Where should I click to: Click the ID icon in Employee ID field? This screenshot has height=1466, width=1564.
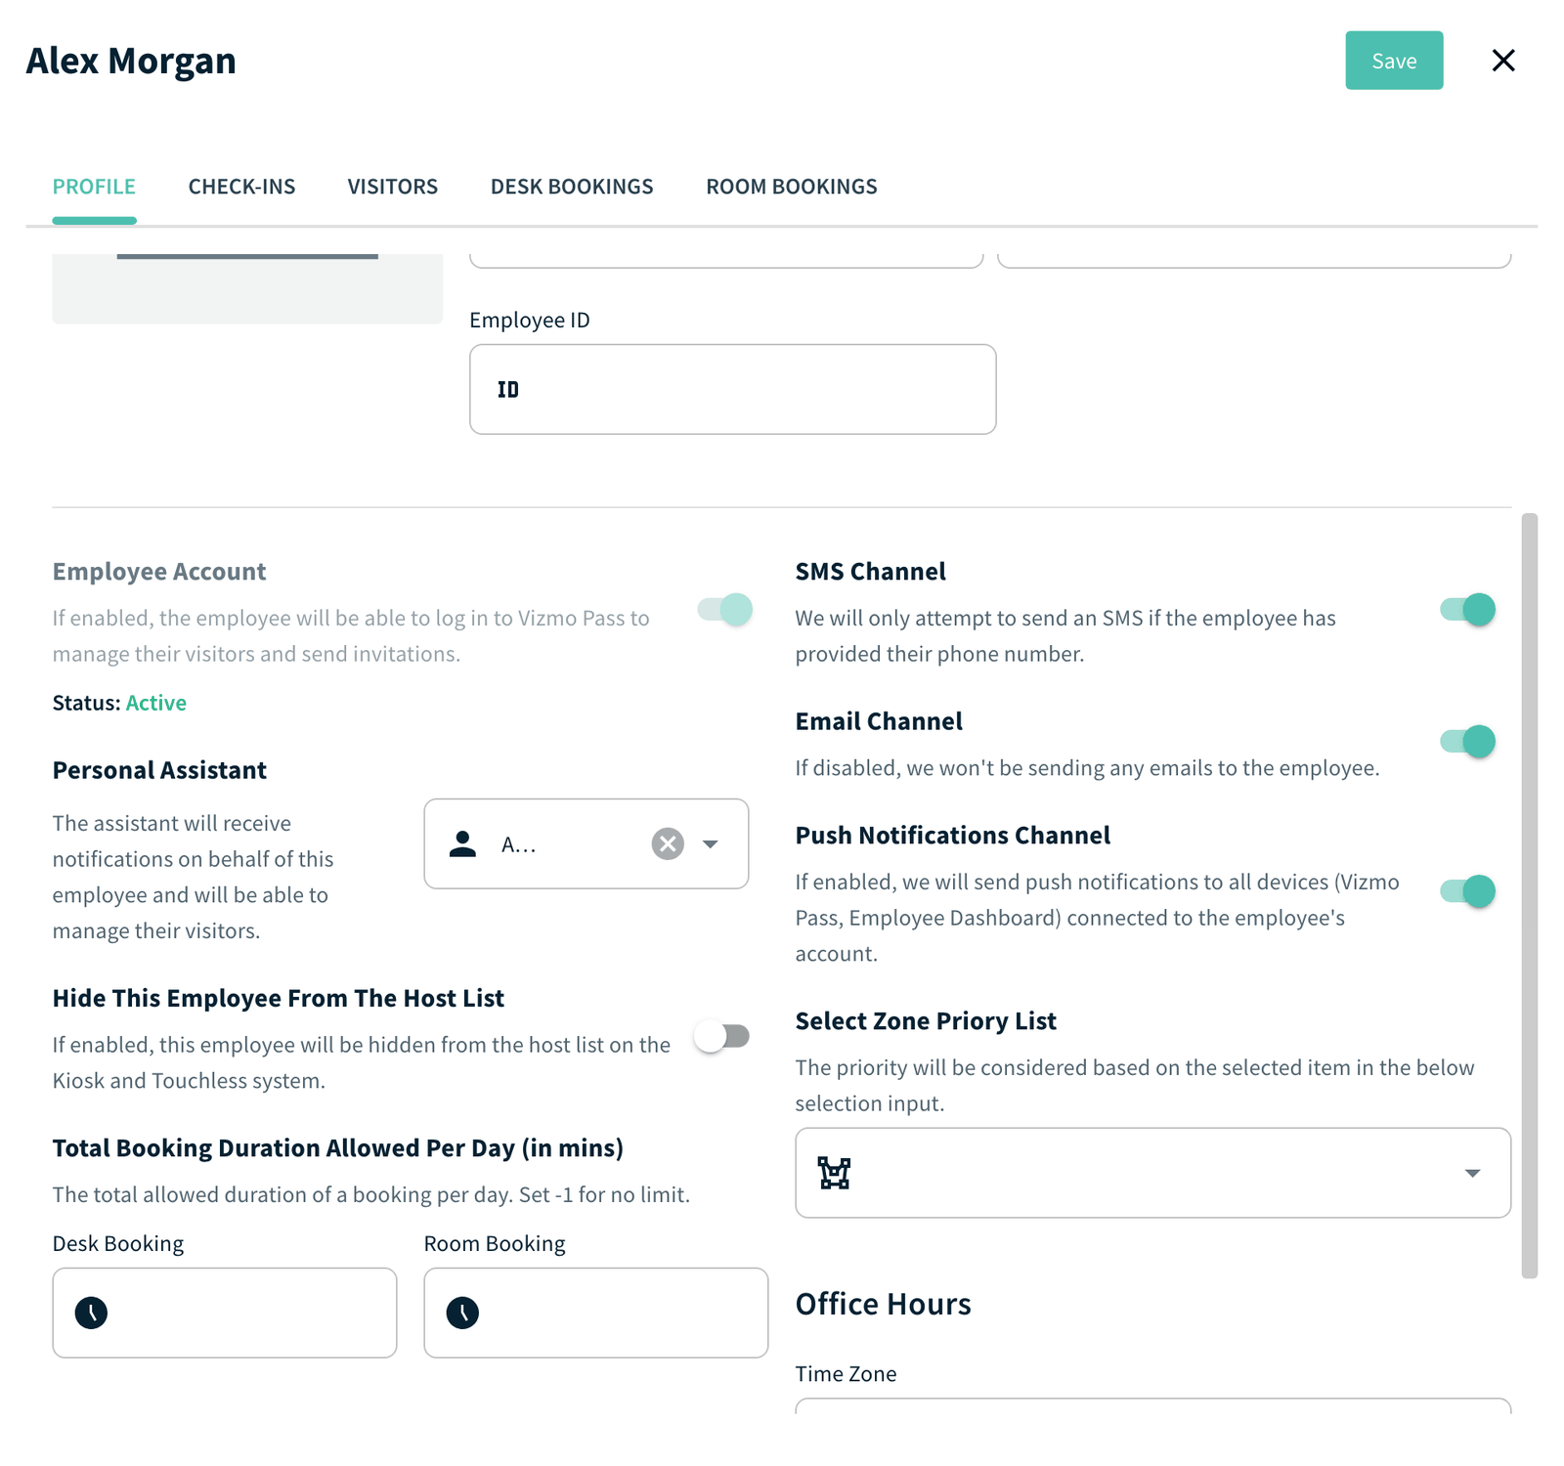pos(508,390)
